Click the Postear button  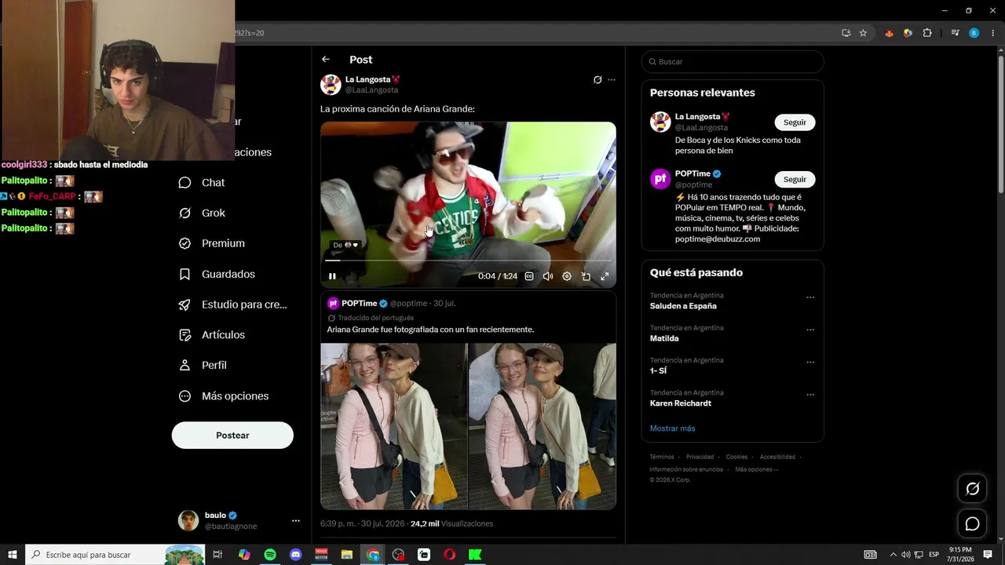(x=232, y=436)
